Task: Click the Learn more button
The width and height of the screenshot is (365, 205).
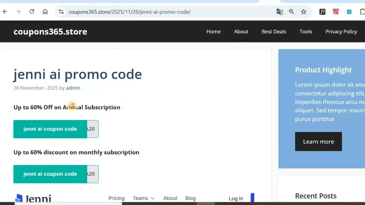Action: click(318, 142)
